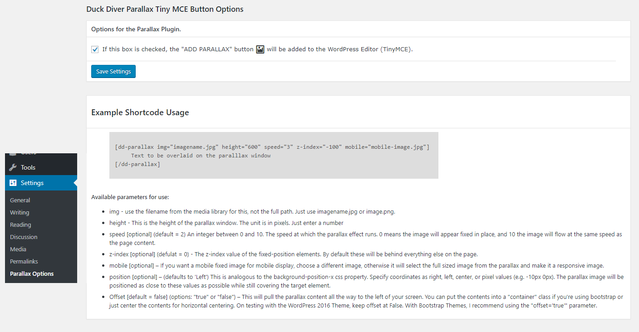Select Parallax Options submenu item
Screen dimensions: 639x332
tap(32, 273)
